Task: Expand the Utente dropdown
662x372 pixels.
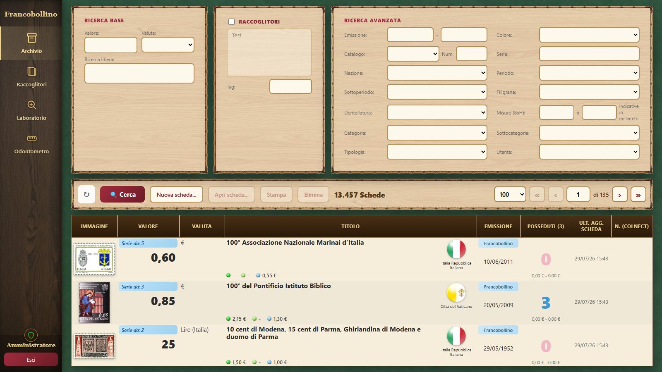Action: click(x=589, y=152)
